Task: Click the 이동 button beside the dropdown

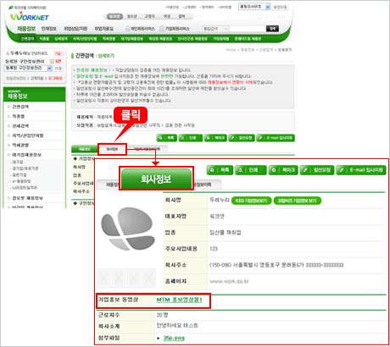Action: [x=58, y=69]
